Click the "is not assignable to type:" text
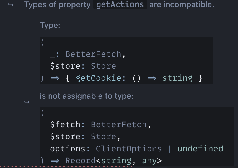The width and height of the screenshot is (238, 168). 87,96
